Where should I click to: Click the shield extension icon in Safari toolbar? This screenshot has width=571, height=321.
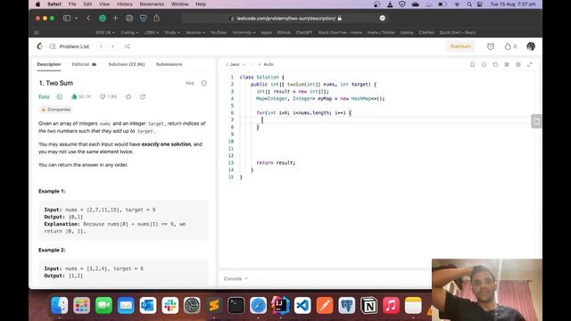(143, 18)
